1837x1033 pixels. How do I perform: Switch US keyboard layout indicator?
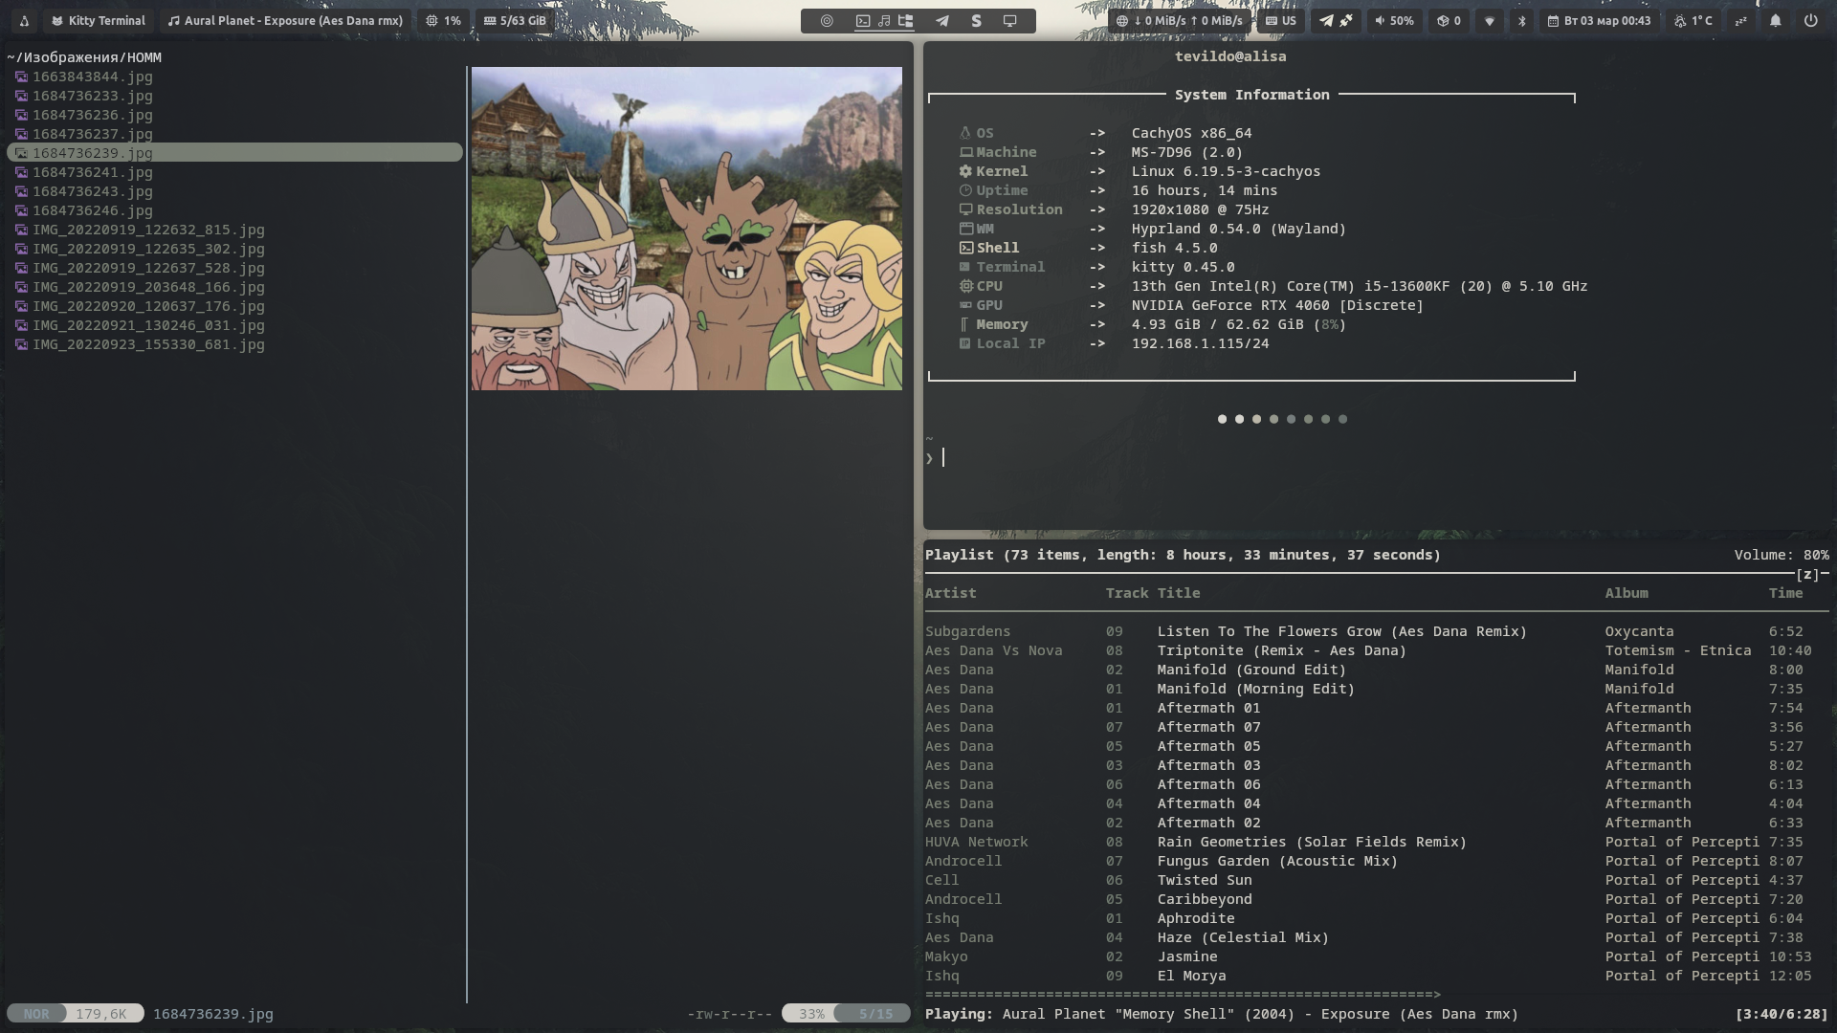click(1280, 20)
